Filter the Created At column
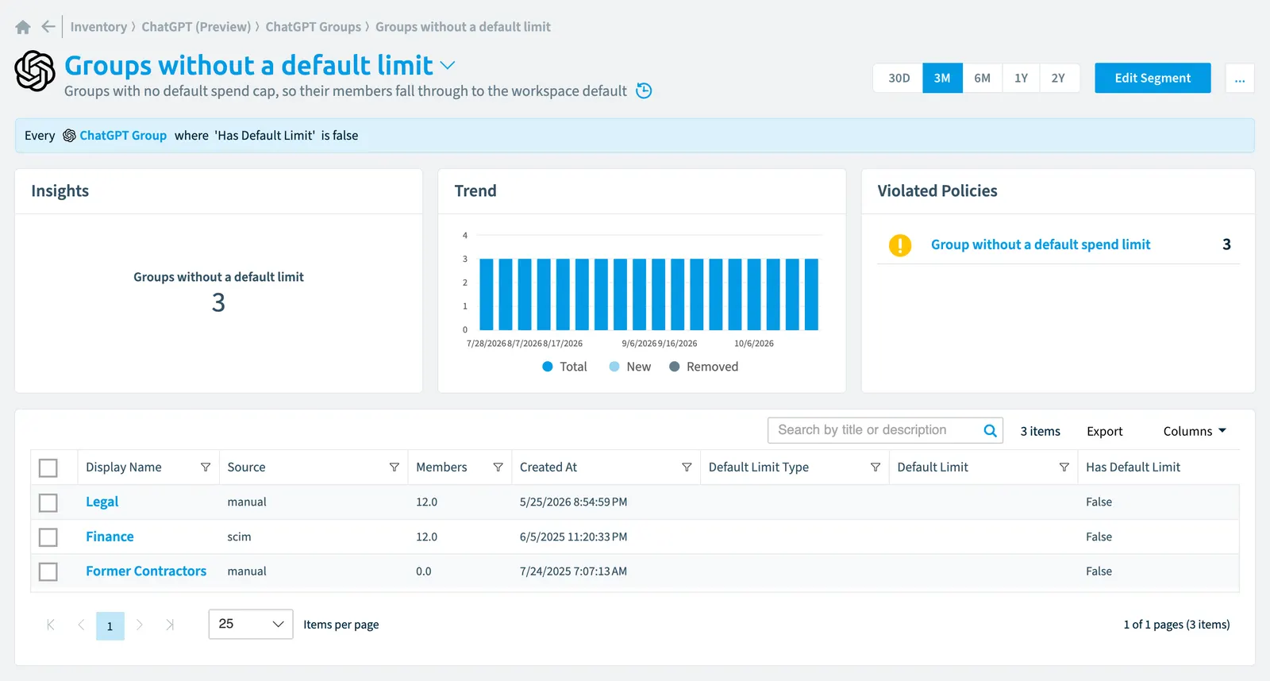Screen dimensions: 1270x681 (x=687, y=467)
